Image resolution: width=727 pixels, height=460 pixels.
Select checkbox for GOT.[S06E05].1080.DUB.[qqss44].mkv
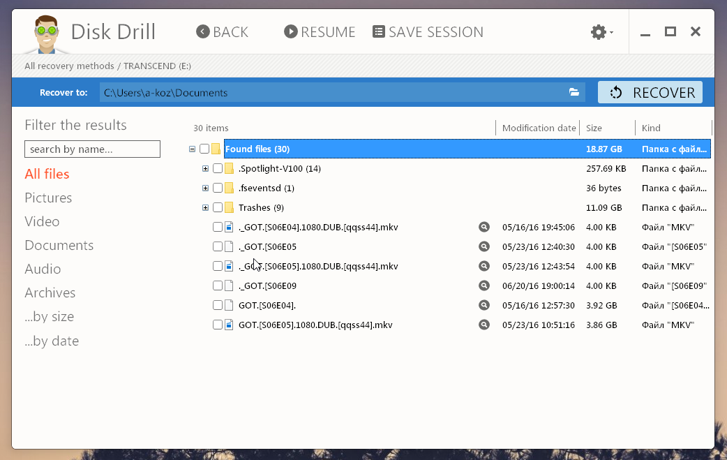tap(218, 325)
